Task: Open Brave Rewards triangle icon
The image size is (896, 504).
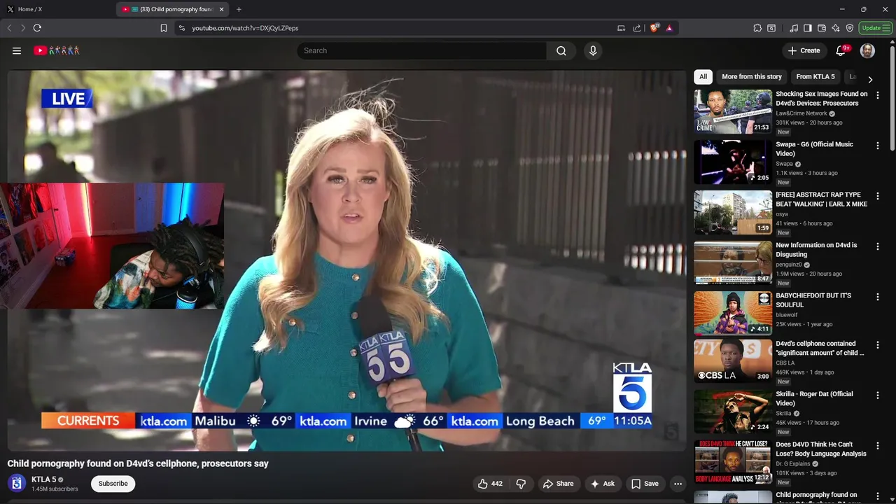Action: click(669, 28)
